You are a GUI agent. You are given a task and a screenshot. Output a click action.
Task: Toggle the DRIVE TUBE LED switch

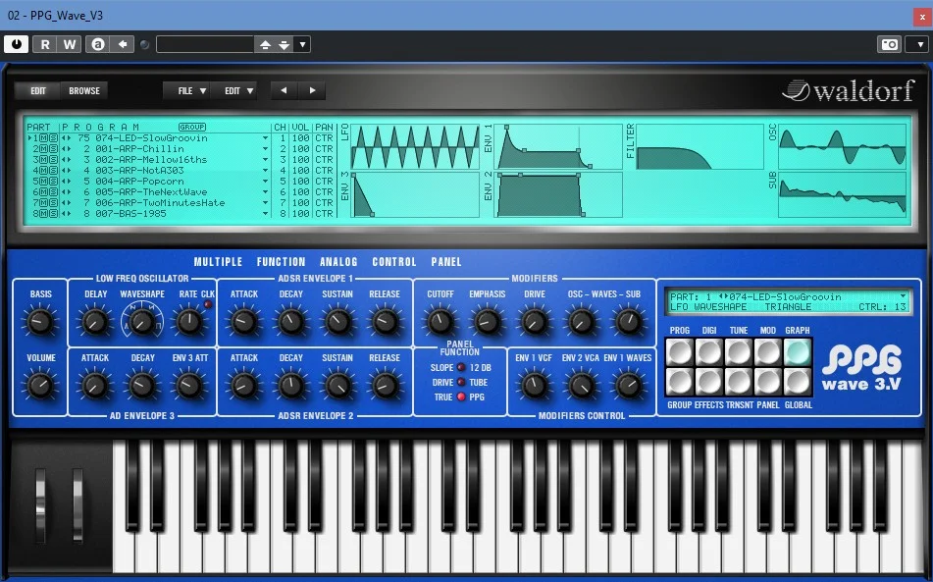click(460, 382)
